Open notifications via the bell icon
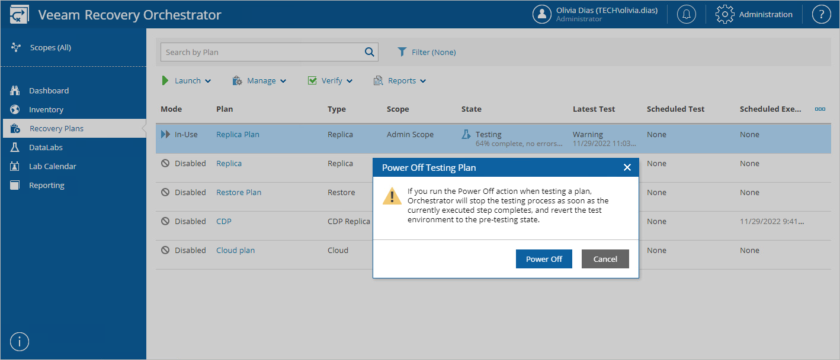This screenshot has width=840, height=360. [x=686, y=14]
